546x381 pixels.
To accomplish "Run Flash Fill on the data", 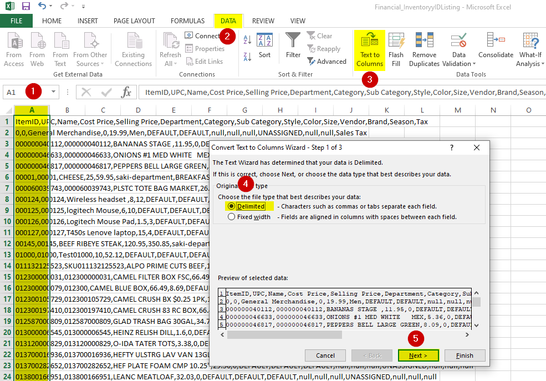I will (396, 49).
